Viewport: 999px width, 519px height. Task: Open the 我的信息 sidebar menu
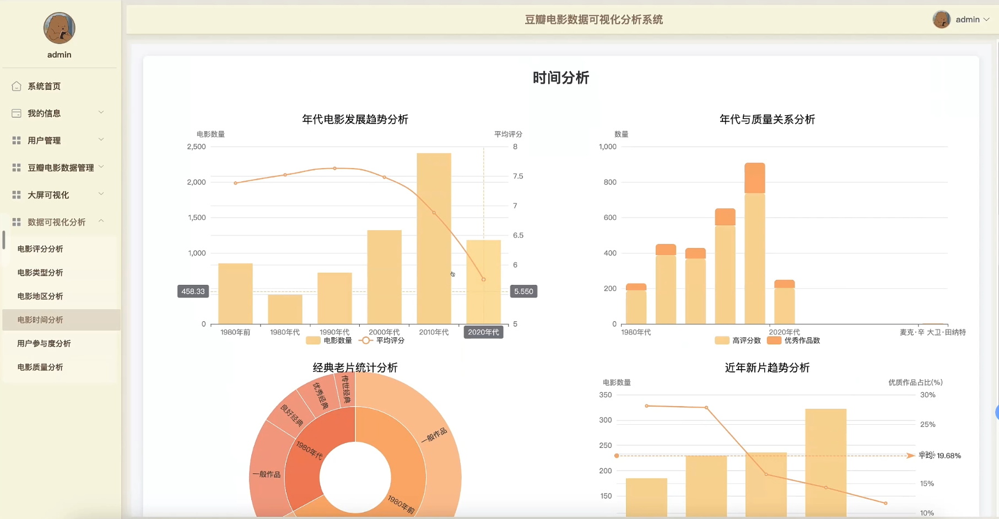(x=61, y=113)
